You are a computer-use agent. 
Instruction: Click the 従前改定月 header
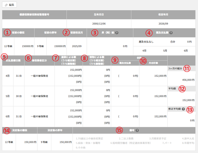pyautogui.click(x=77, y=33)
